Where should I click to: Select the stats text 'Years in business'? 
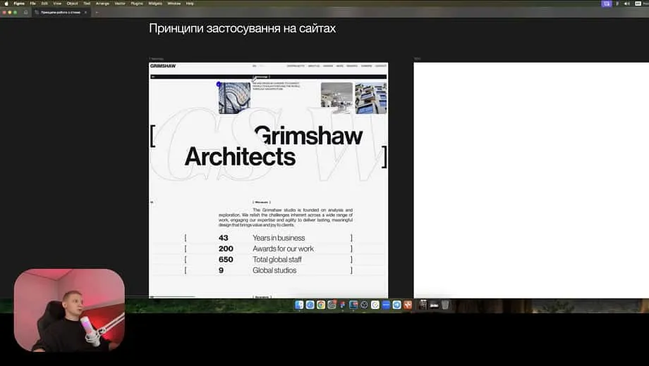(x=279, y=238)
